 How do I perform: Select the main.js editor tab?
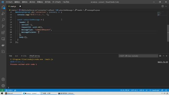pyautogui.click(x=13, y=6)
